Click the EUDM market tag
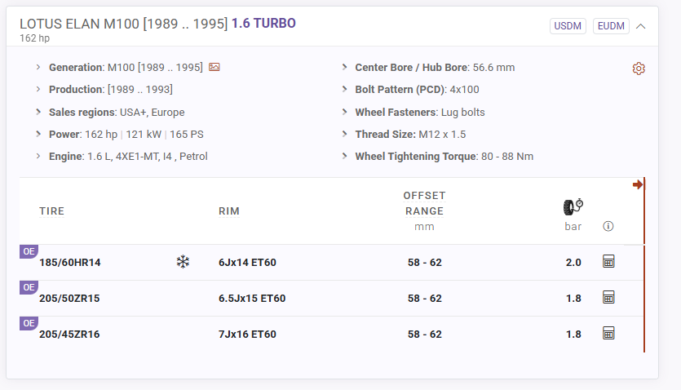 click(x=611, y=26)
